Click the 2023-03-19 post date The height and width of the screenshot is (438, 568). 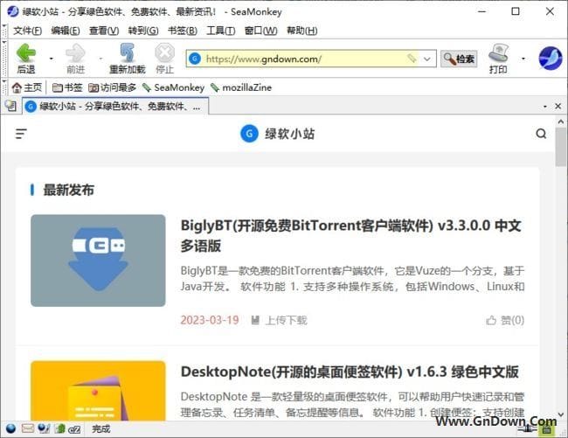point(210,320)
